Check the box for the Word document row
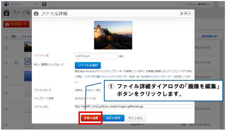 tap(6, 62)
